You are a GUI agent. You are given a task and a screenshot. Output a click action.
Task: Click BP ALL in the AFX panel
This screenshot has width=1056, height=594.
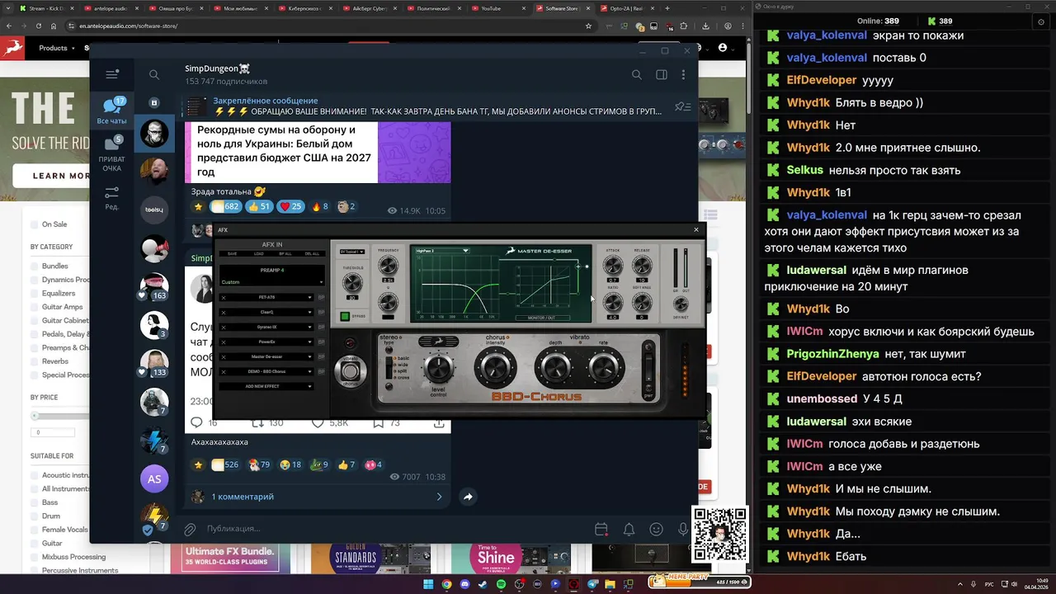(x=285, y=254)
